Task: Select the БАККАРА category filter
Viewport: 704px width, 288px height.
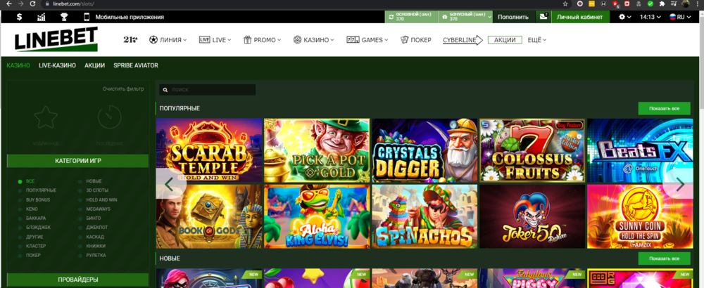Action: click(35, 218)
